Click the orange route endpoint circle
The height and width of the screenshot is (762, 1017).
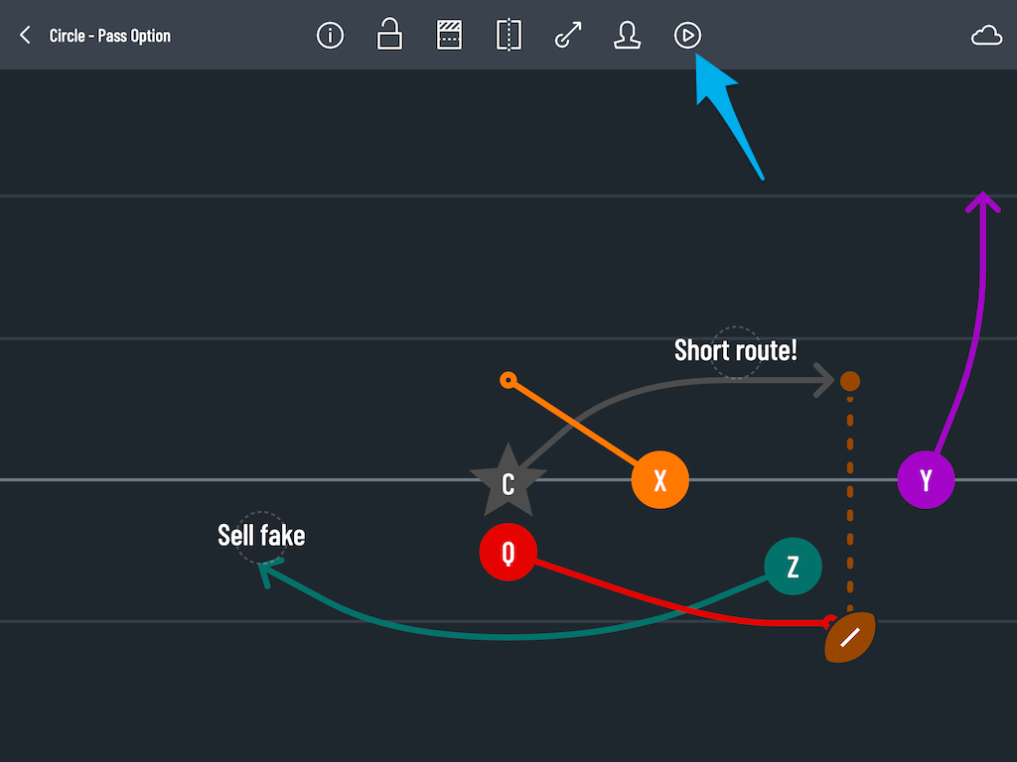click(x=508, y=380)
